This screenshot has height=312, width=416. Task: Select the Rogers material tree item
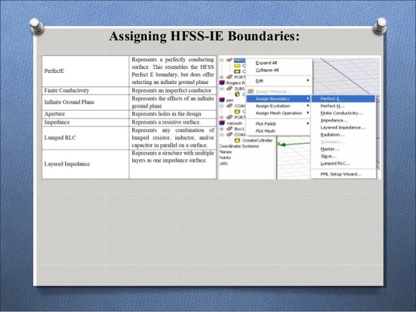(x=235, y=83)
